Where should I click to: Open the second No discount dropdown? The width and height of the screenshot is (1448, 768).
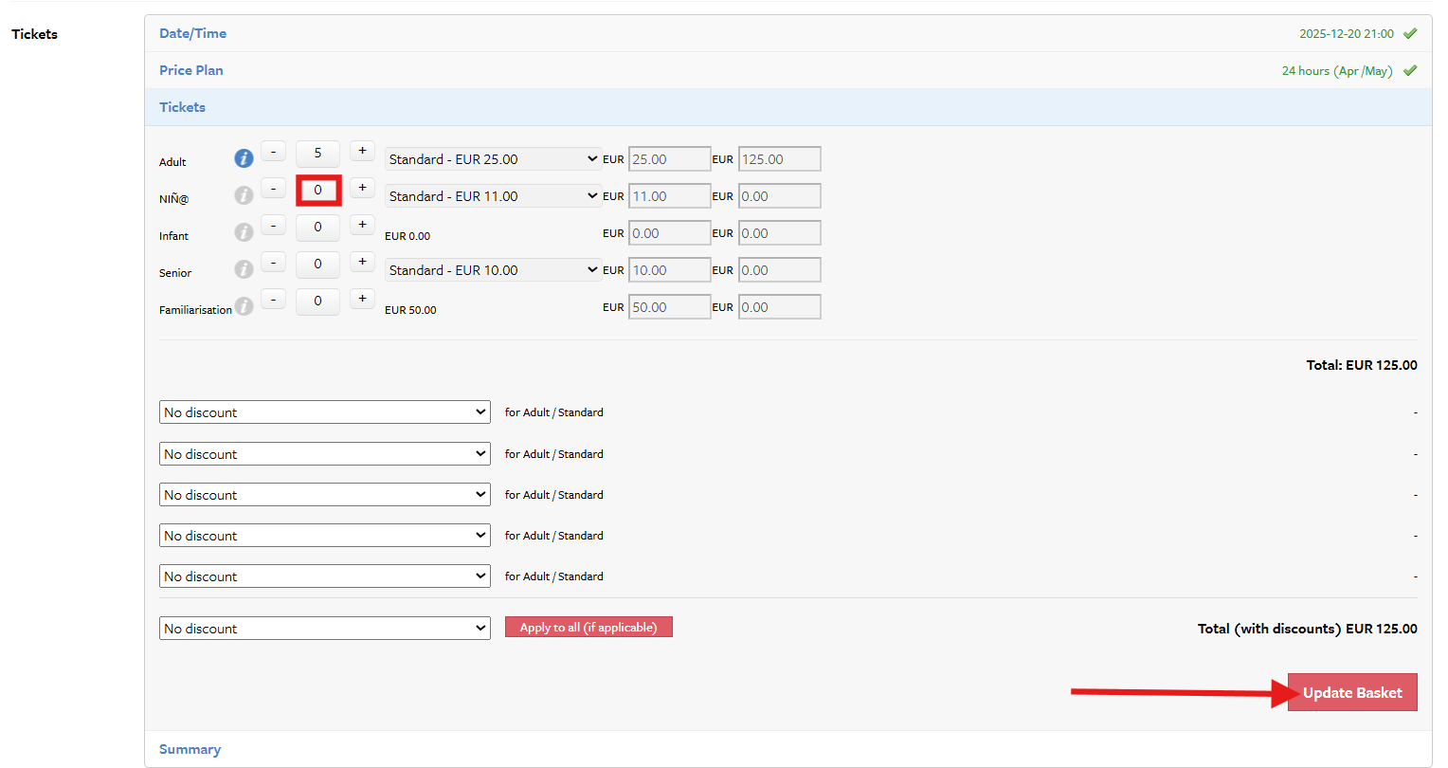click(x=325, y=454)
